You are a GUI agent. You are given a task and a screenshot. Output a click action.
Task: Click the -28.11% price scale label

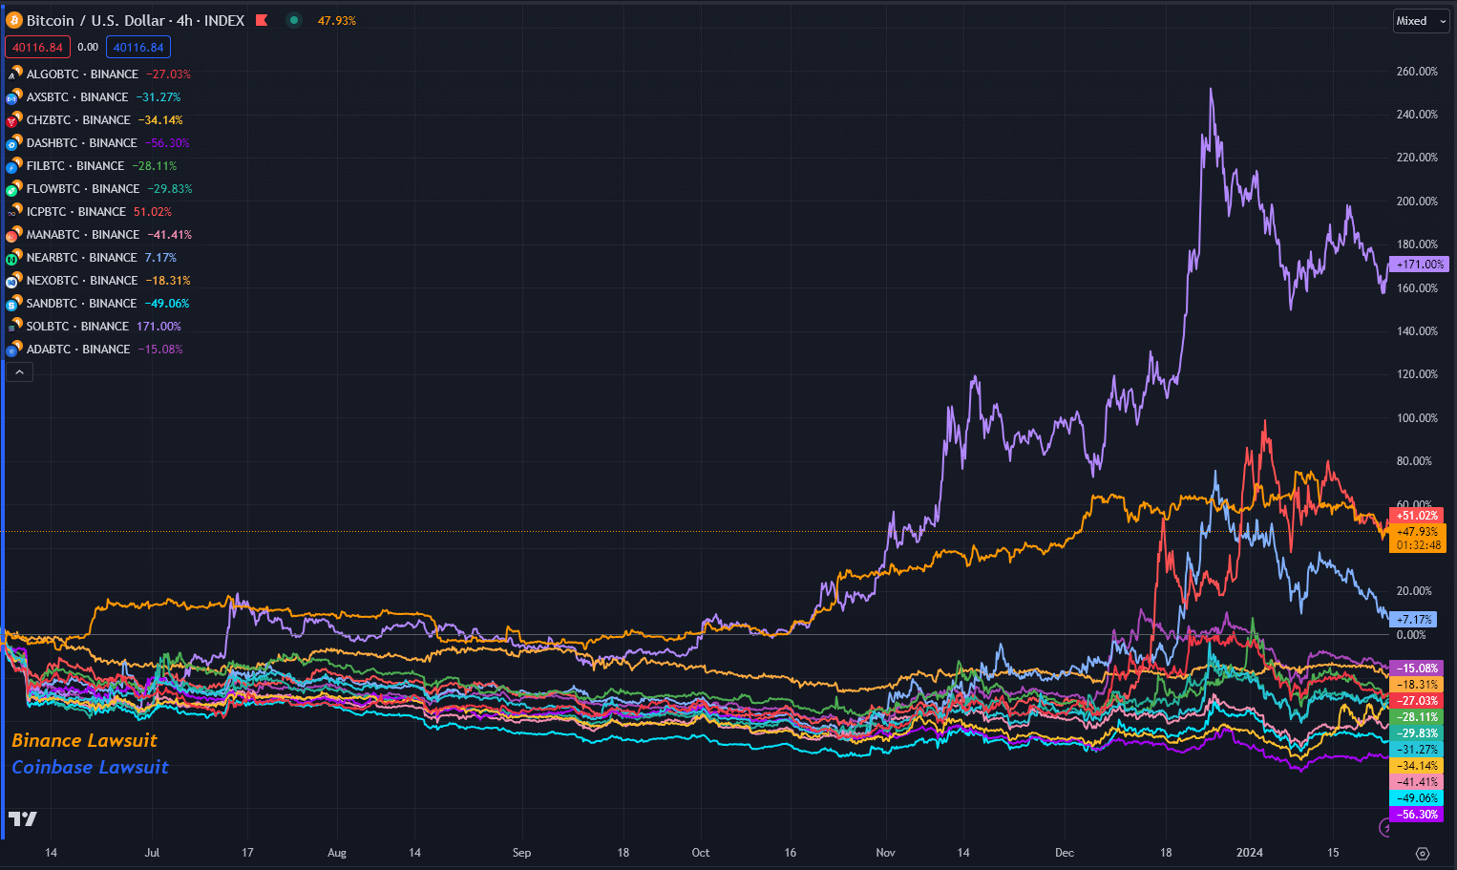point(1417,717)
